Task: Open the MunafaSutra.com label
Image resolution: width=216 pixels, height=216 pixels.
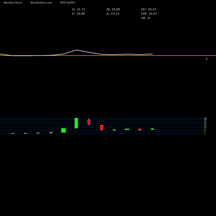Action: pyautogui.click(x=41, y=3)
